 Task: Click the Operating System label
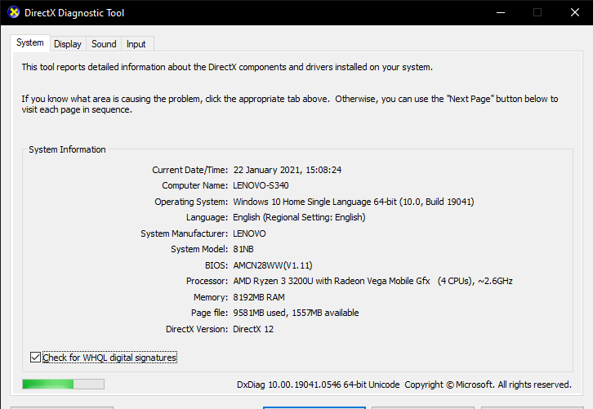191,202
